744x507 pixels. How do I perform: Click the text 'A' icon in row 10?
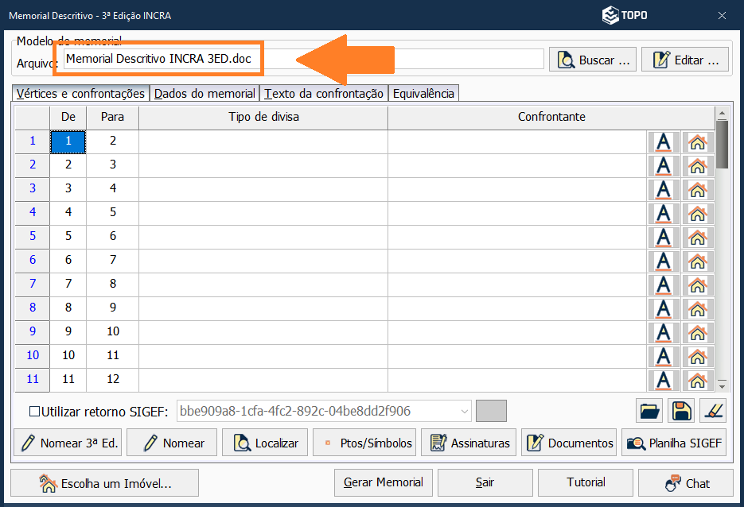[664, 357]
